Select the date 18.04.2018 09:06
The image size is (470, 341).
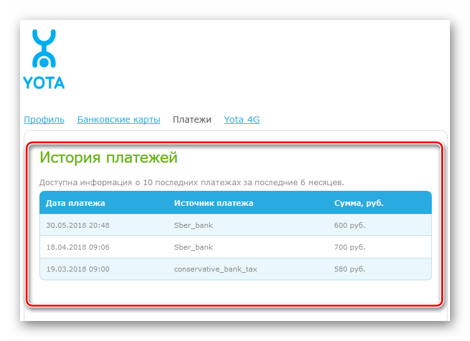78,247
